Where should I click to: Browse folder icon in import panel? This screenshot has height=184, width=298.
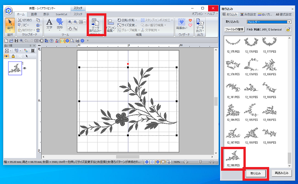click(288, 29)
